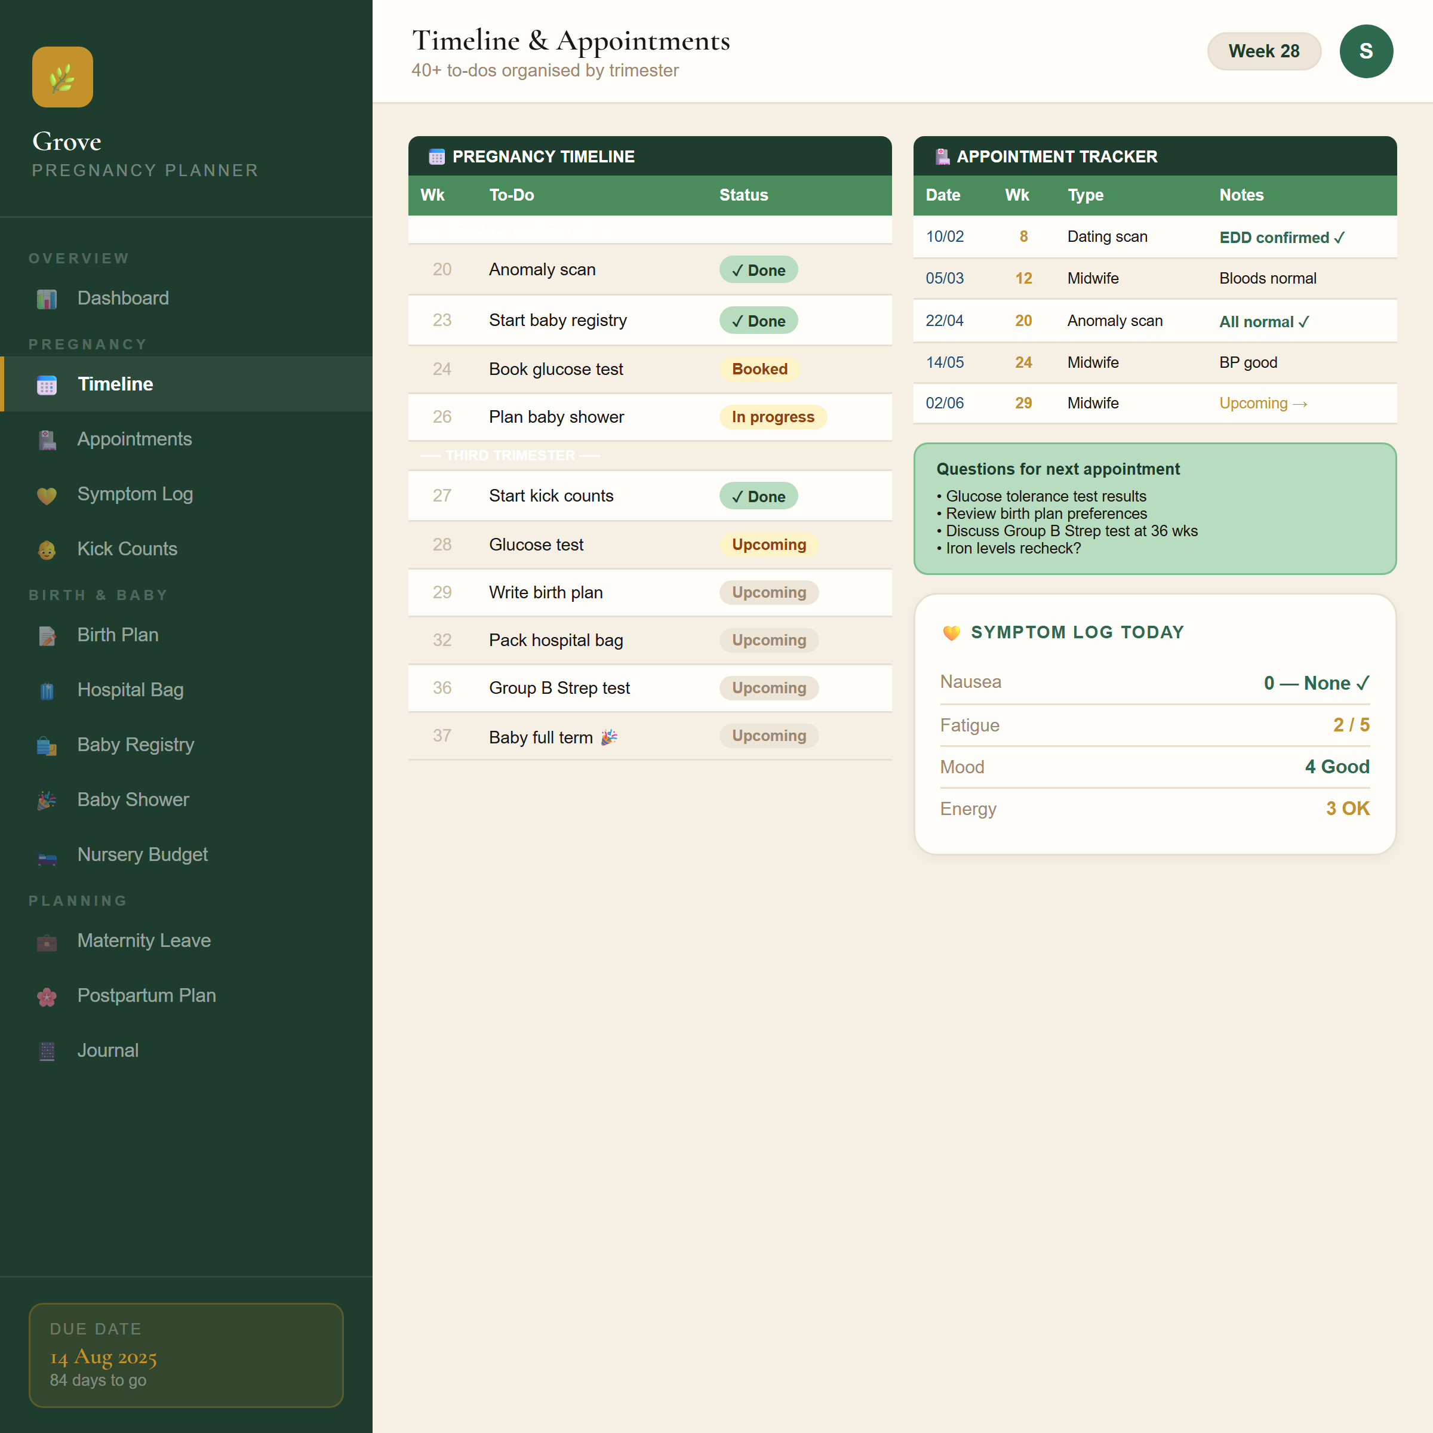Go to Baby Registry
Viewport: 1433px width, 1433px height.
(186, 745)
